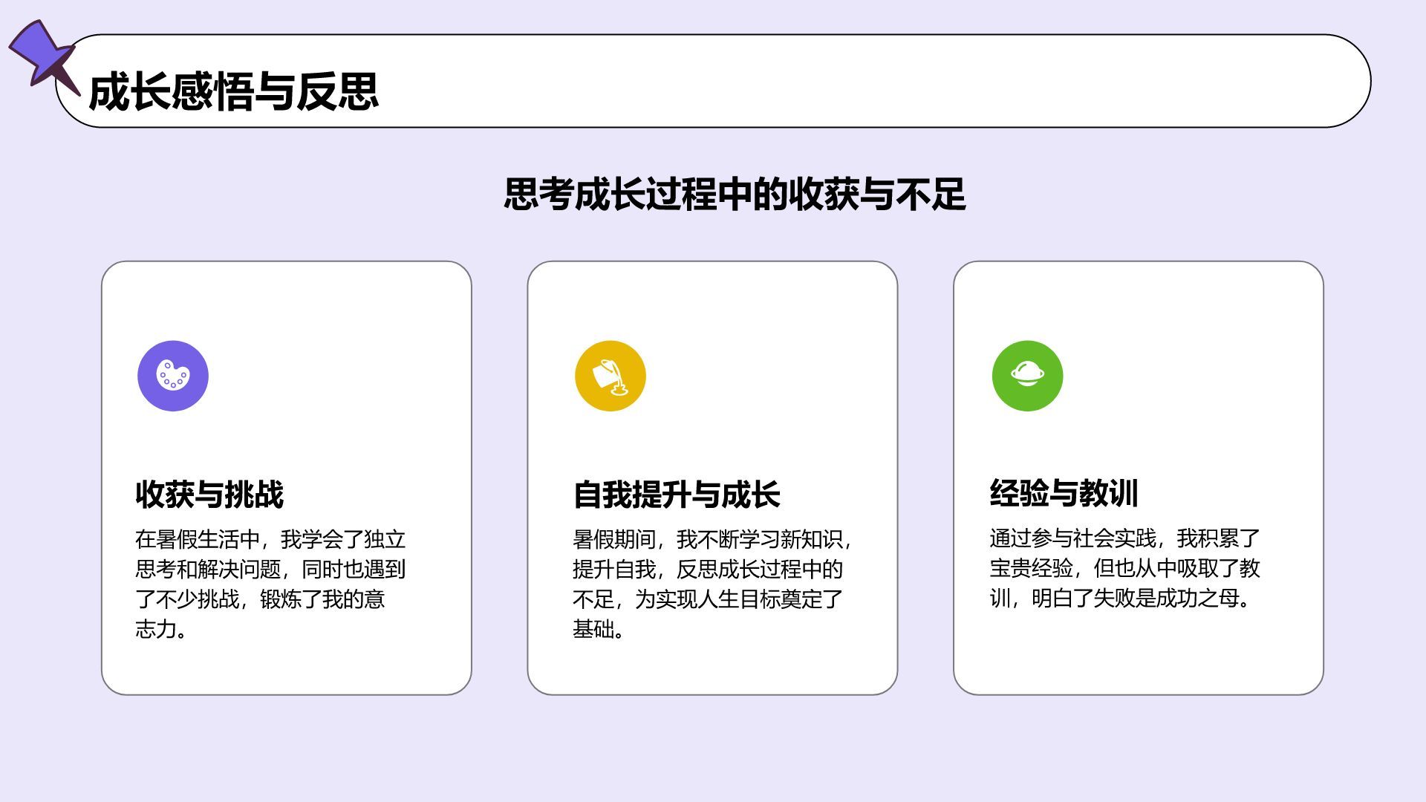Image resolution: width=1426 pixels, height=802 pixels.
Task: Click the heading 收获与挑战
Action: [209, 495]
